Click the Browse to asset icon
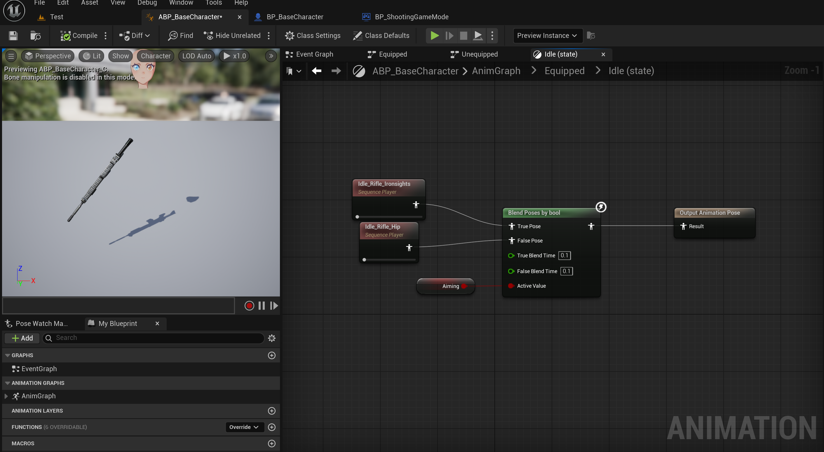Image resolution: width=824 pixels, height=452 pixels. click(35, 36)
